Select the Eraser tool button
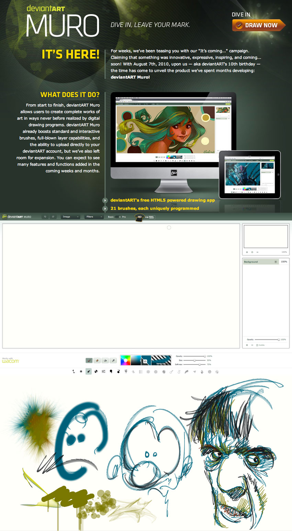 [x=97, y=361]
